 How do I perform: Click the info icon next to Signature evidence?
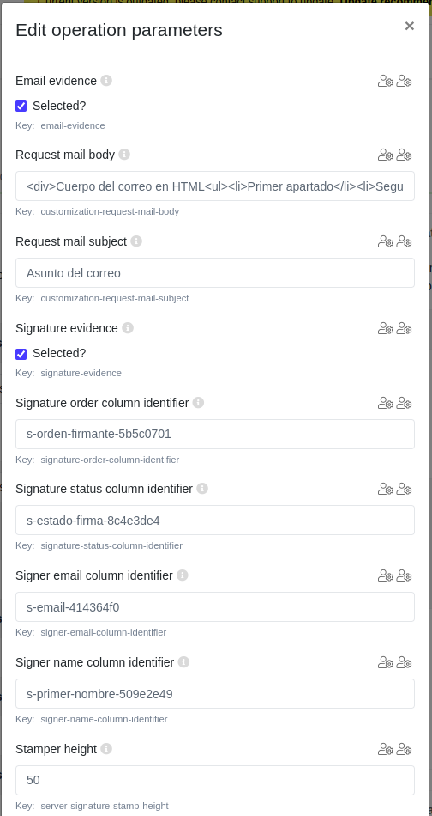pyautogui.click(x=128, y=328)
